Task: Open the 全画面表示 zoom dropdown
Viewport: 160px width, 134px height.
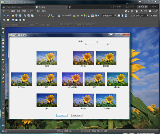Action: tap(109, 16)
